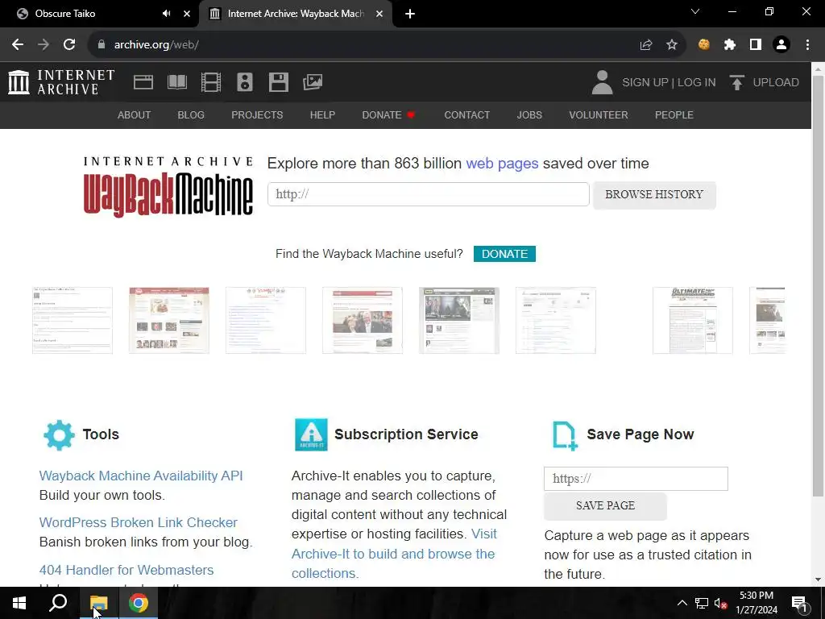Open the CONTACT menu item

[x=466, y=114]
